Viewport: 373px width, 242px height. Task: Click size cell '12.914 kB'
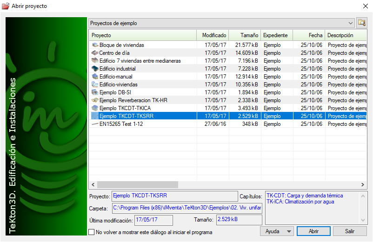click(x=246, y=77)
